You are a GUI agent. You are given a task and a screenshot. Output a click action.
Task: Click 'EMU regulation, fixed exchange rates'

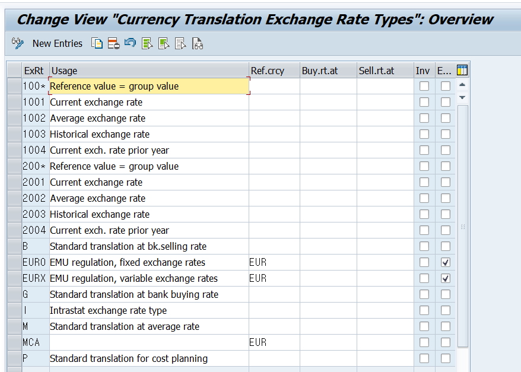[x=127, y=262]
